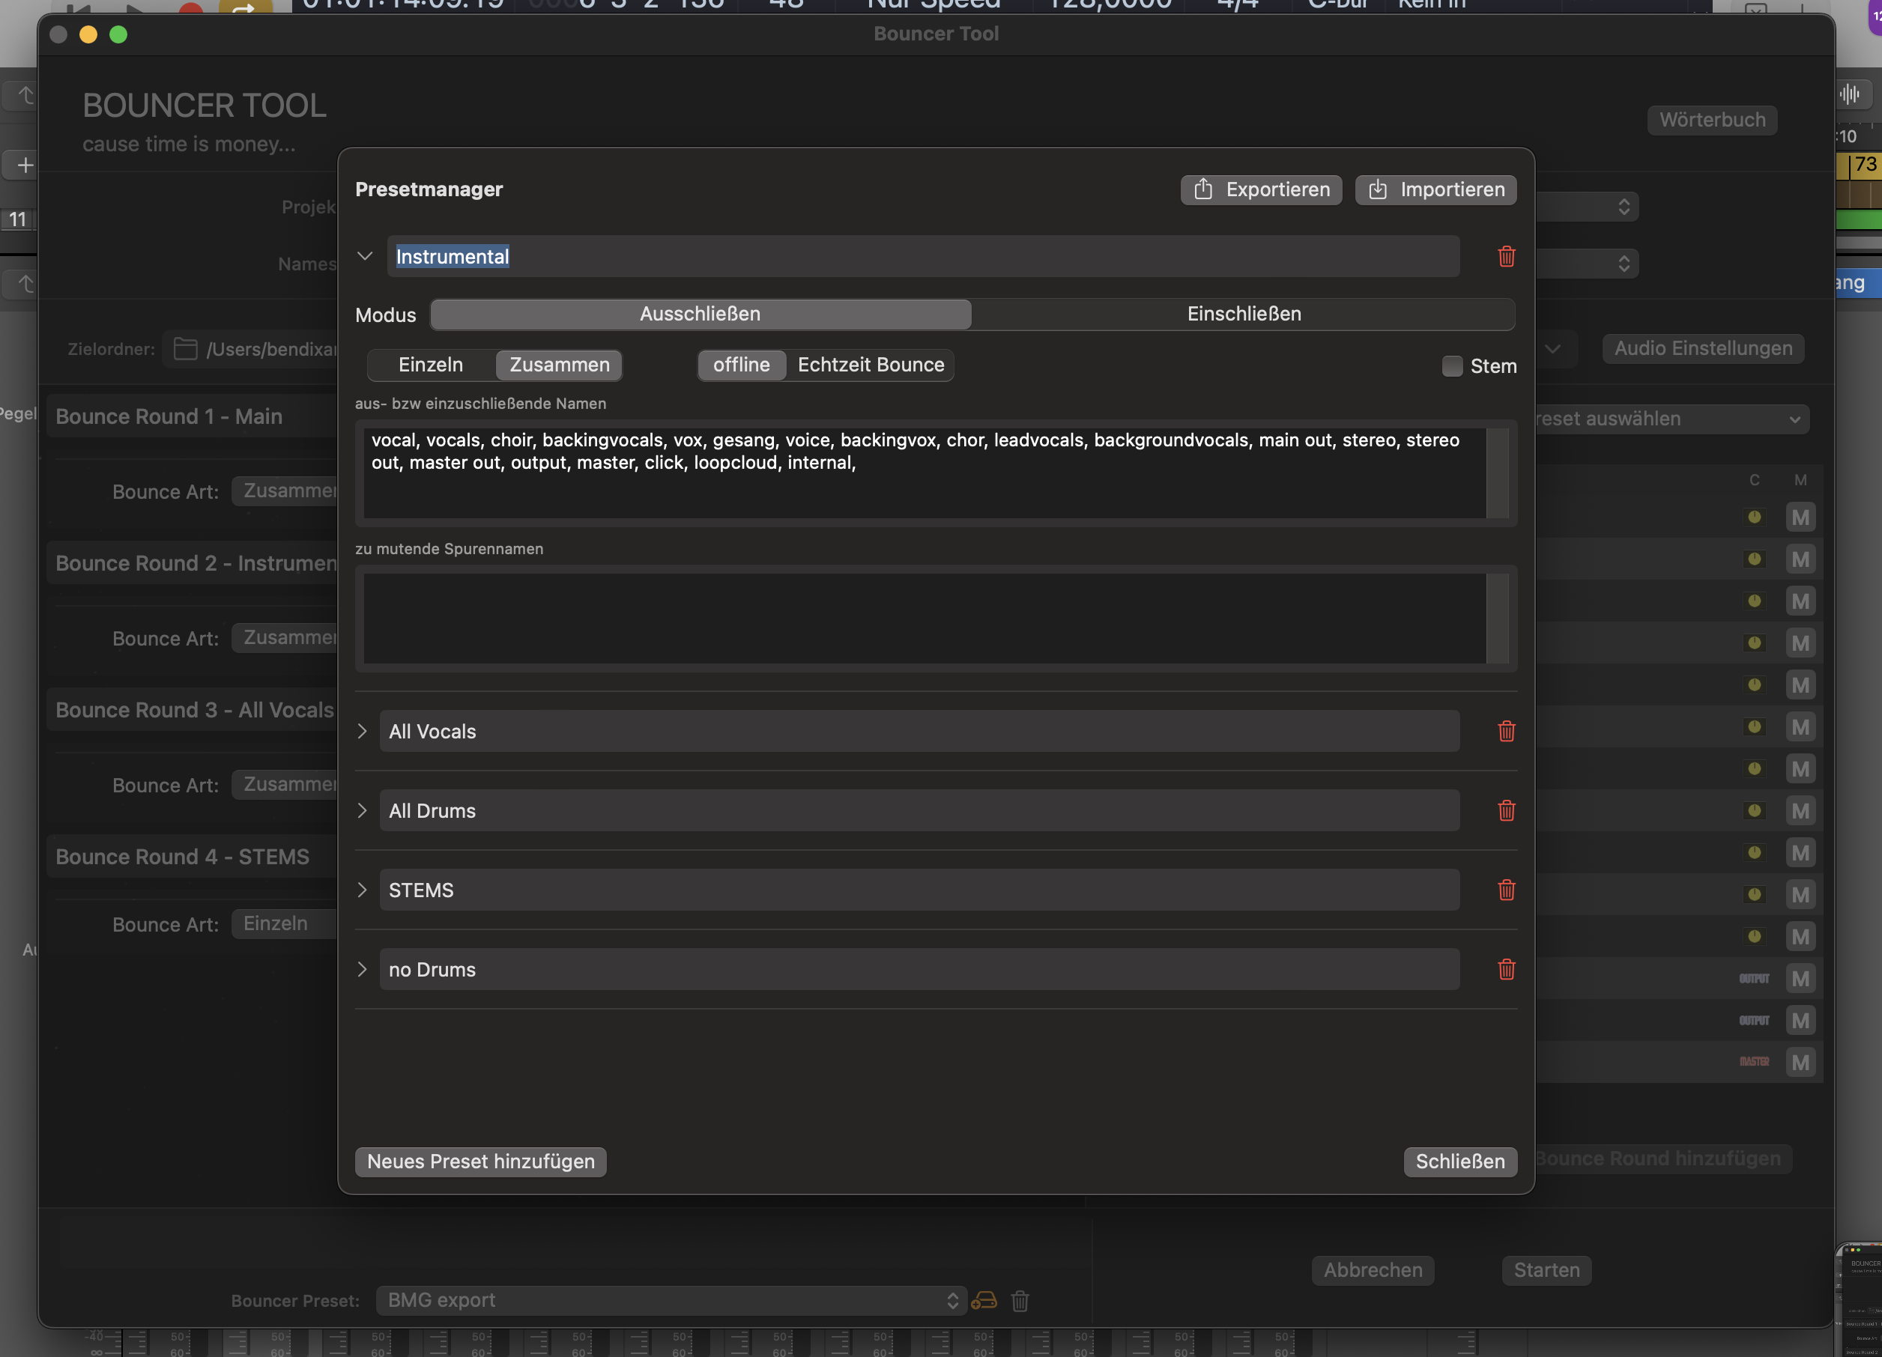Delete the Instrumental preset with trash icon
Image resolution: width=1882 pixels, height=1357 pixels.
[1506, 256]
